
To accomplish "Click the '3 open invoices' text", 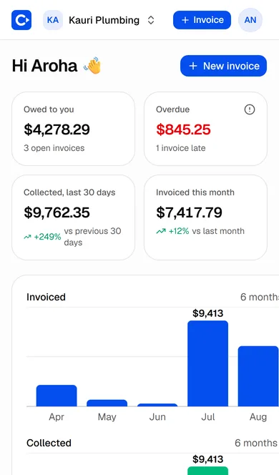I will click(54, 148).
